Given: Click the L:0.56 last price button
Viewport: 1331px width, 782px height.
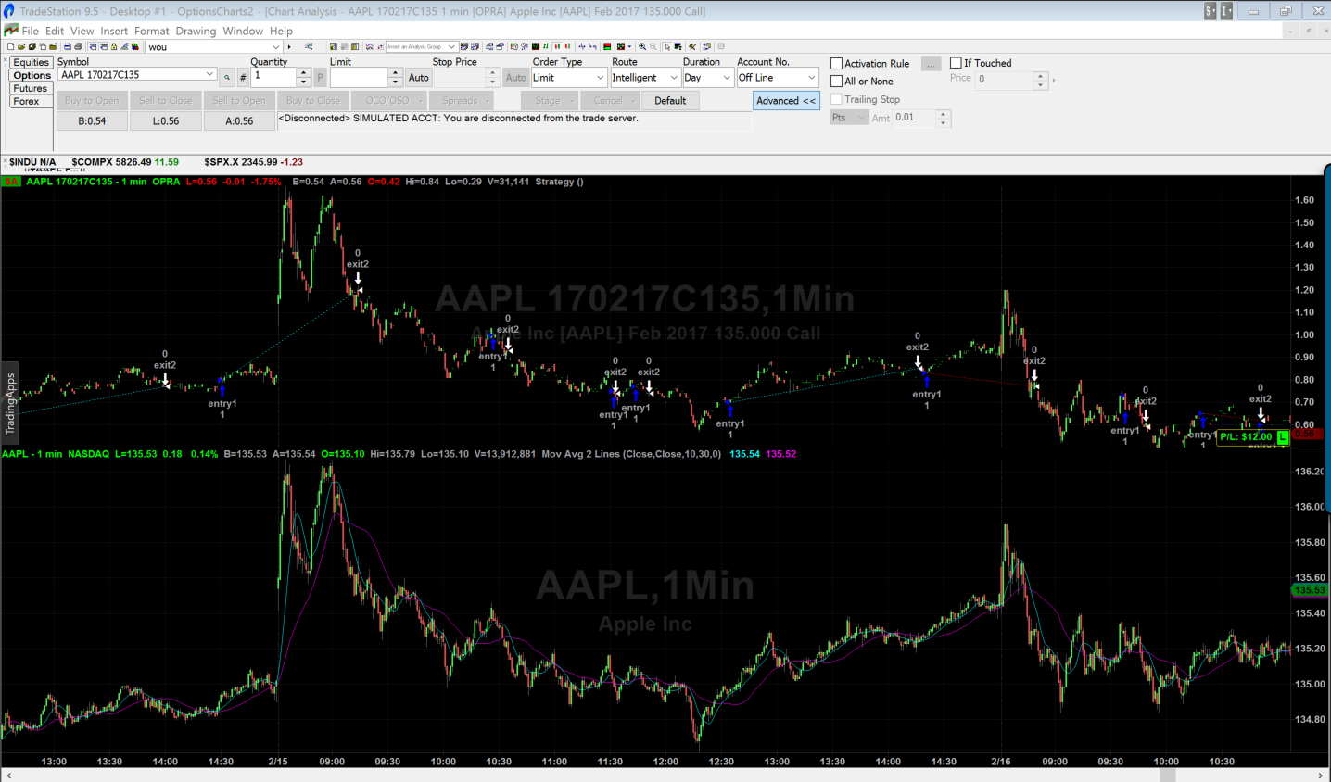Looking at the screenshot, I should 166,121.
